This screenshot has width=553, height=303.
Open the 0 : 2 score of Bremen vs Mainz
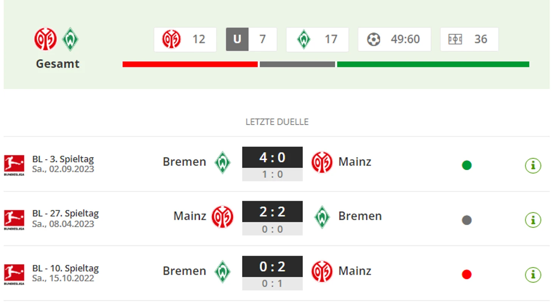click(272, 267)
